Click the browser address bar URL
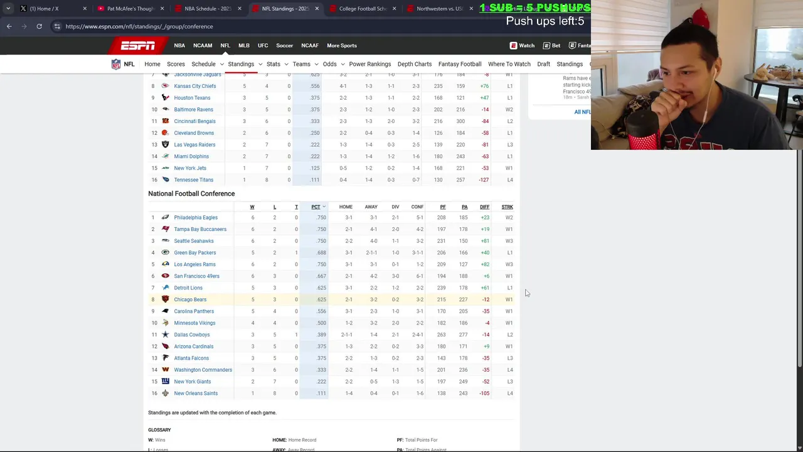 pyautogui.click(x=139, y=26)
